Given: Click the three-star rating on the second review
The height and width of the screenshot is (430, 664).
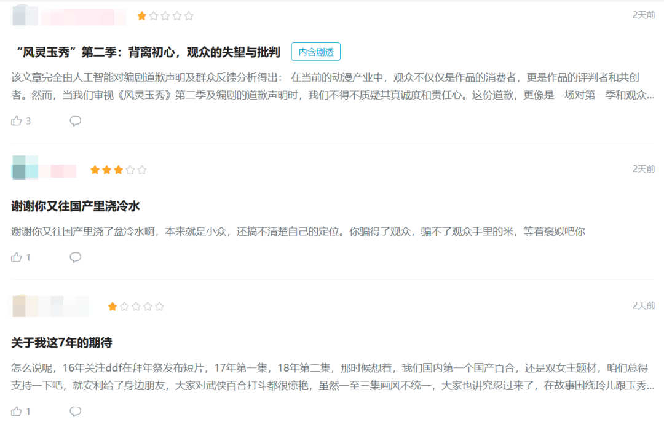Looking at the screenshot, I should 118,170.
